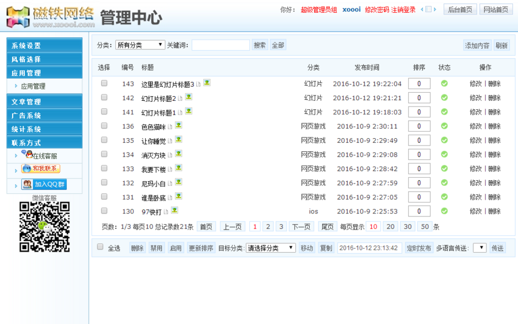This screenshot has height=324, width=518.
Task: Check the box for item 135
Action: click(x=104, y=140)
